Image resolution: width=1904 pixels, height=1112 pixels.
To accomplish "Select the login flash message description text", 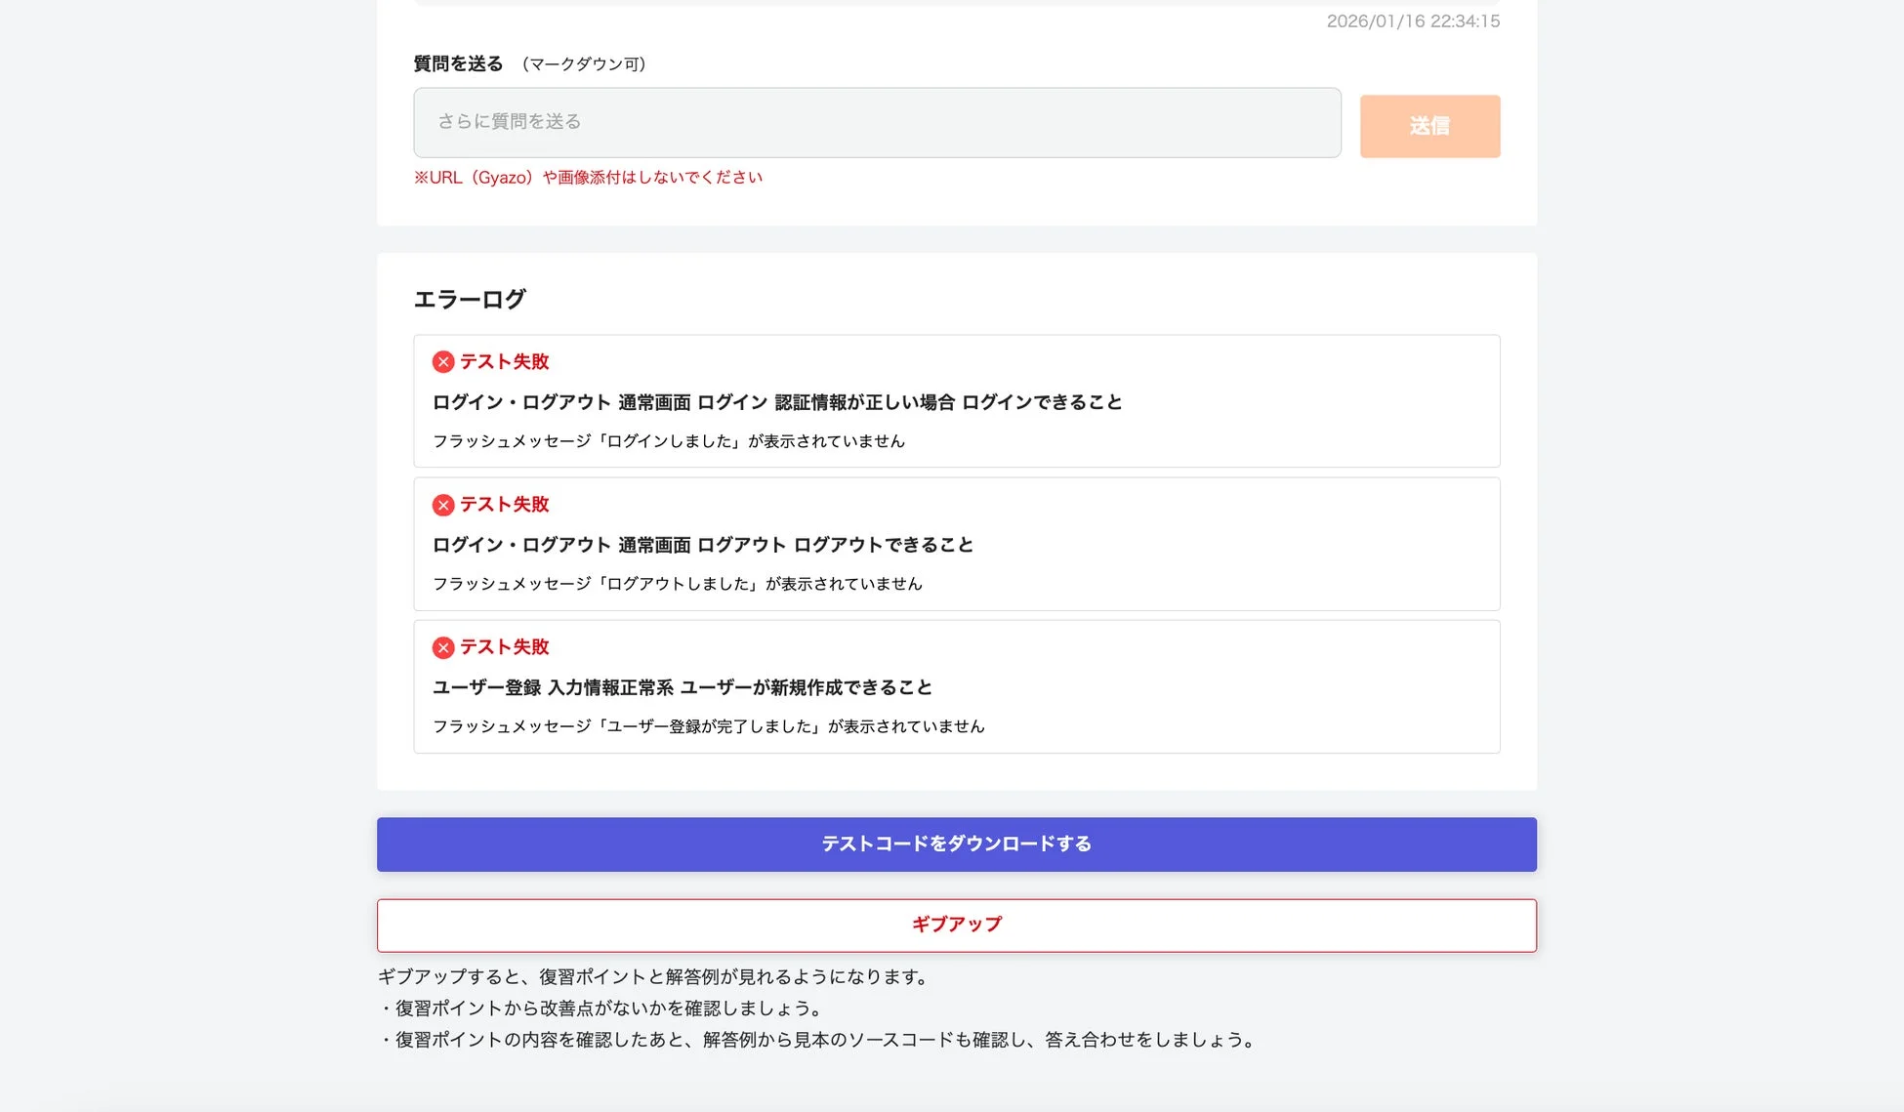I will [x=669, y=440].
